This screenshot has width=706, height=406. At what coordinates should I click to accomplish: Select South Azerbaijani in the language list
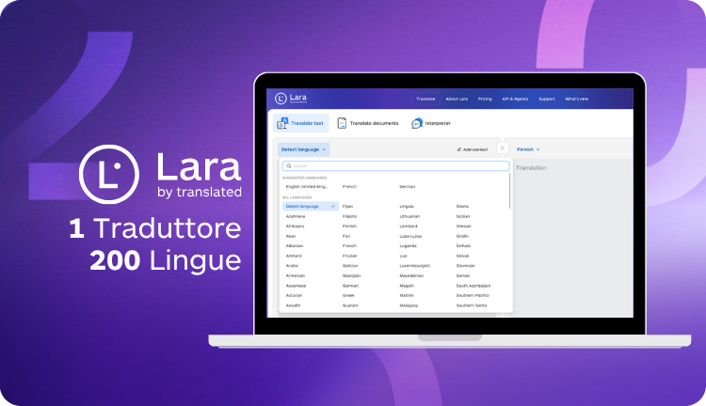(x=473, y=286)
